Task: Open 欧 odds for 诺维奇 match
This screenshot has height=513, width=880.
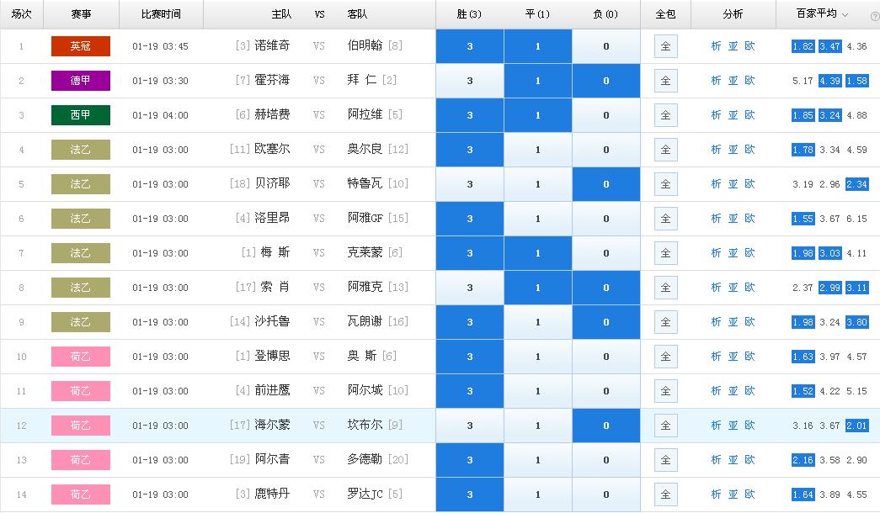Action: pos(749,46)
